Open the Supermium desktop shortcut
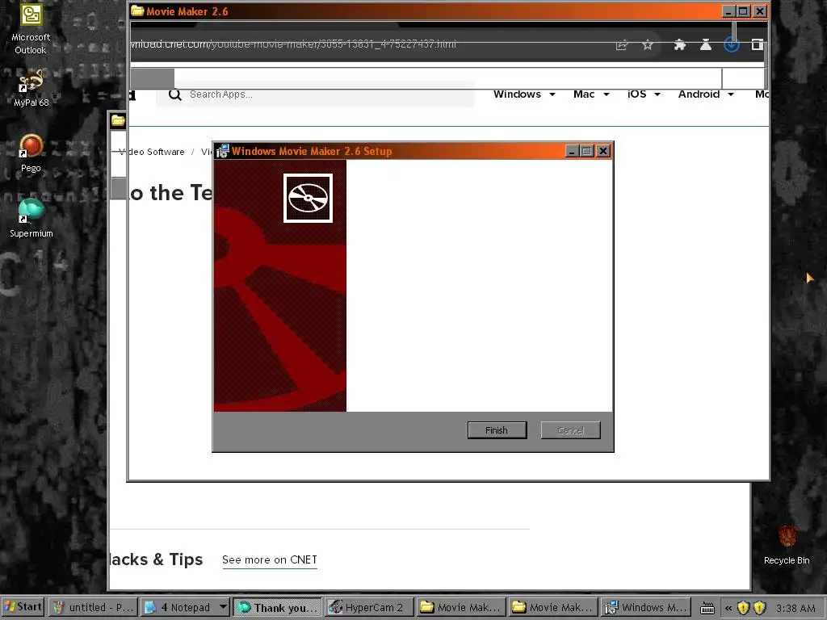Image resolution: width=827 pixels, height=620 pixels. click(31, 218)
